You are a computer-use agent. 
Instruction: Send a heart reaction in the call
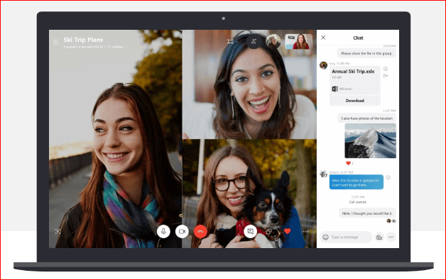288,231
